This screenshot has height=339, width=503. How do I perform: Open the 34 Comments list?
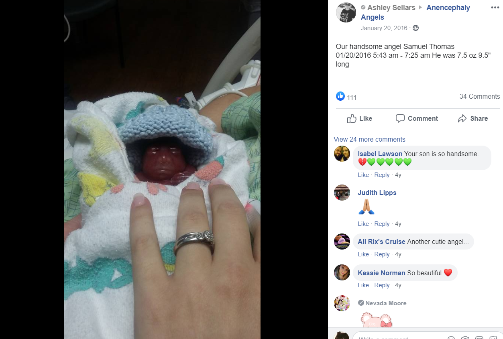click(x=480, y=96)
